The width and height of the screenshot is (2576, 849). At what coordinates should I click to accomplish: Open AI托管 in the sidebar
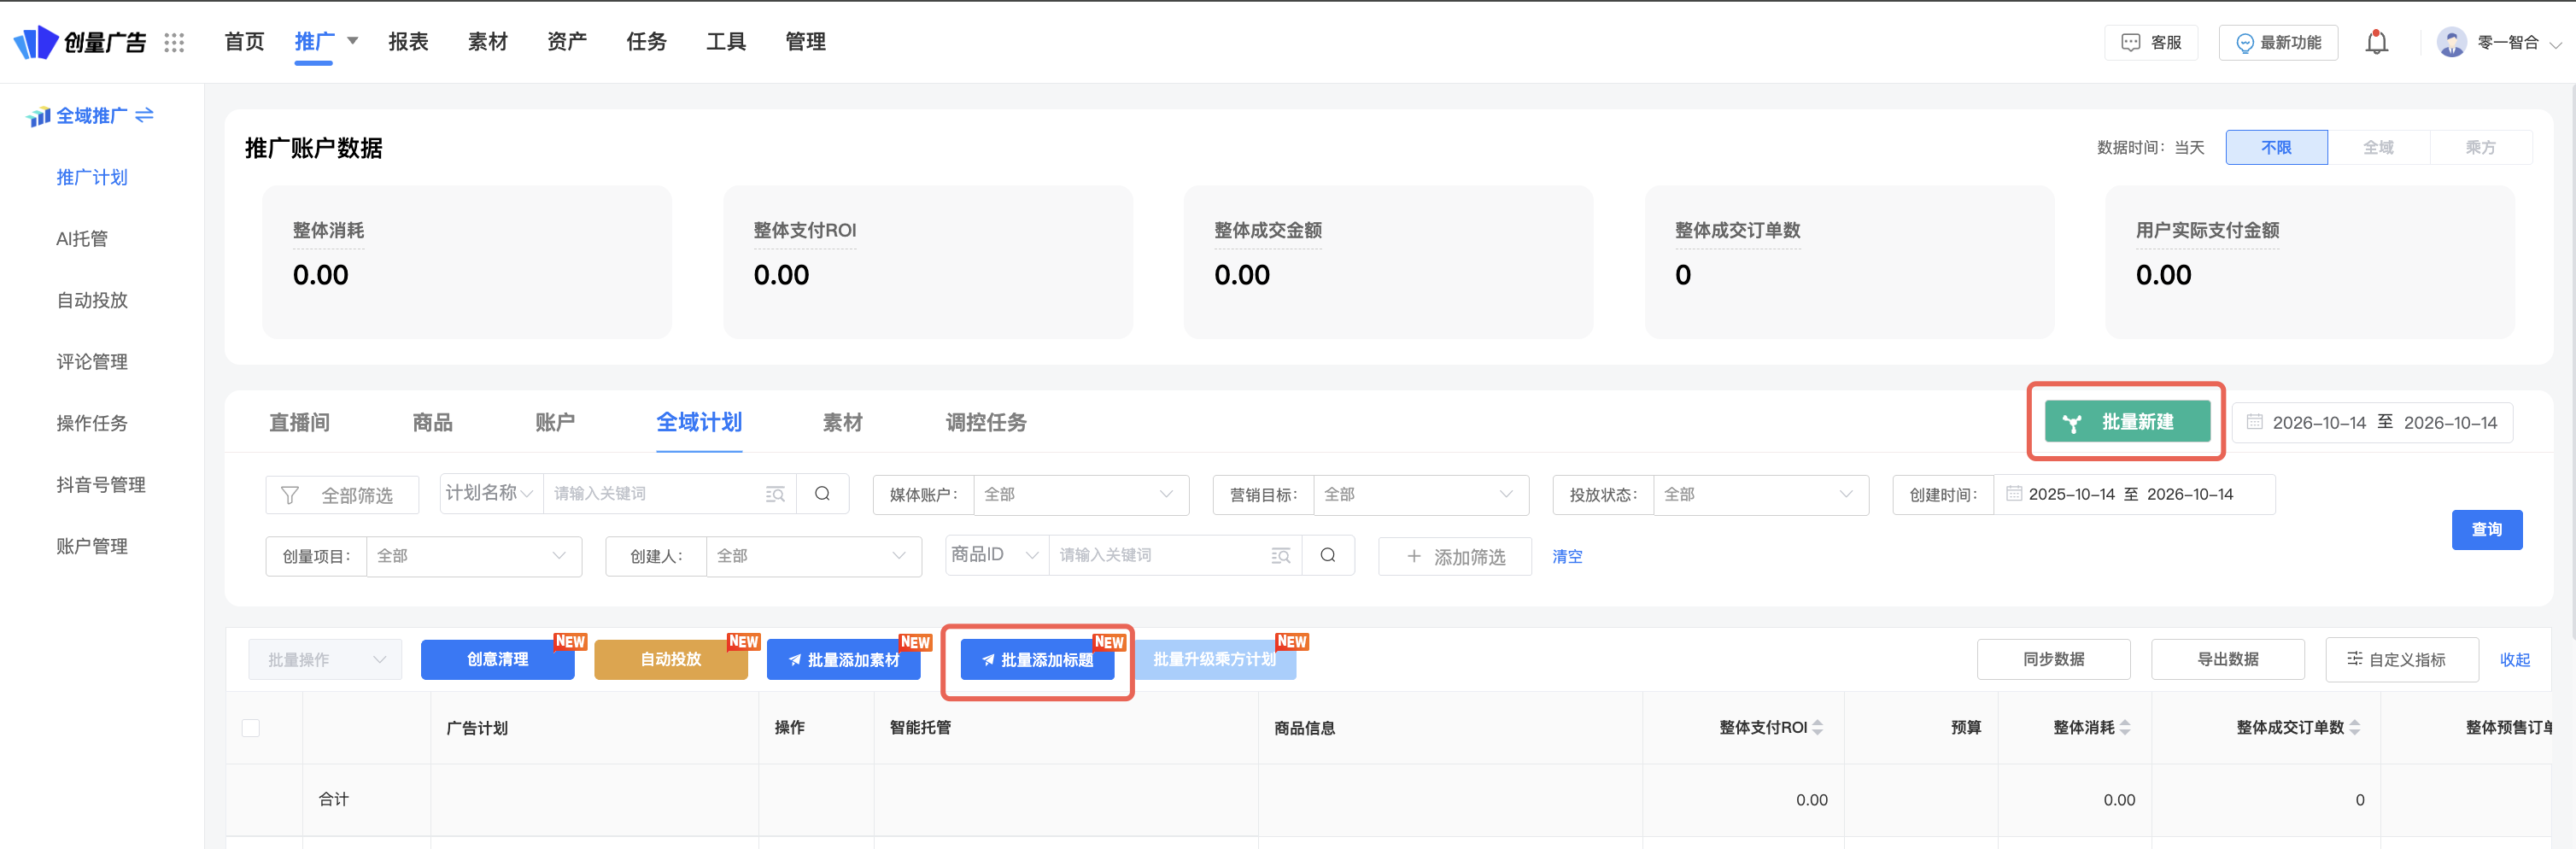82,238
